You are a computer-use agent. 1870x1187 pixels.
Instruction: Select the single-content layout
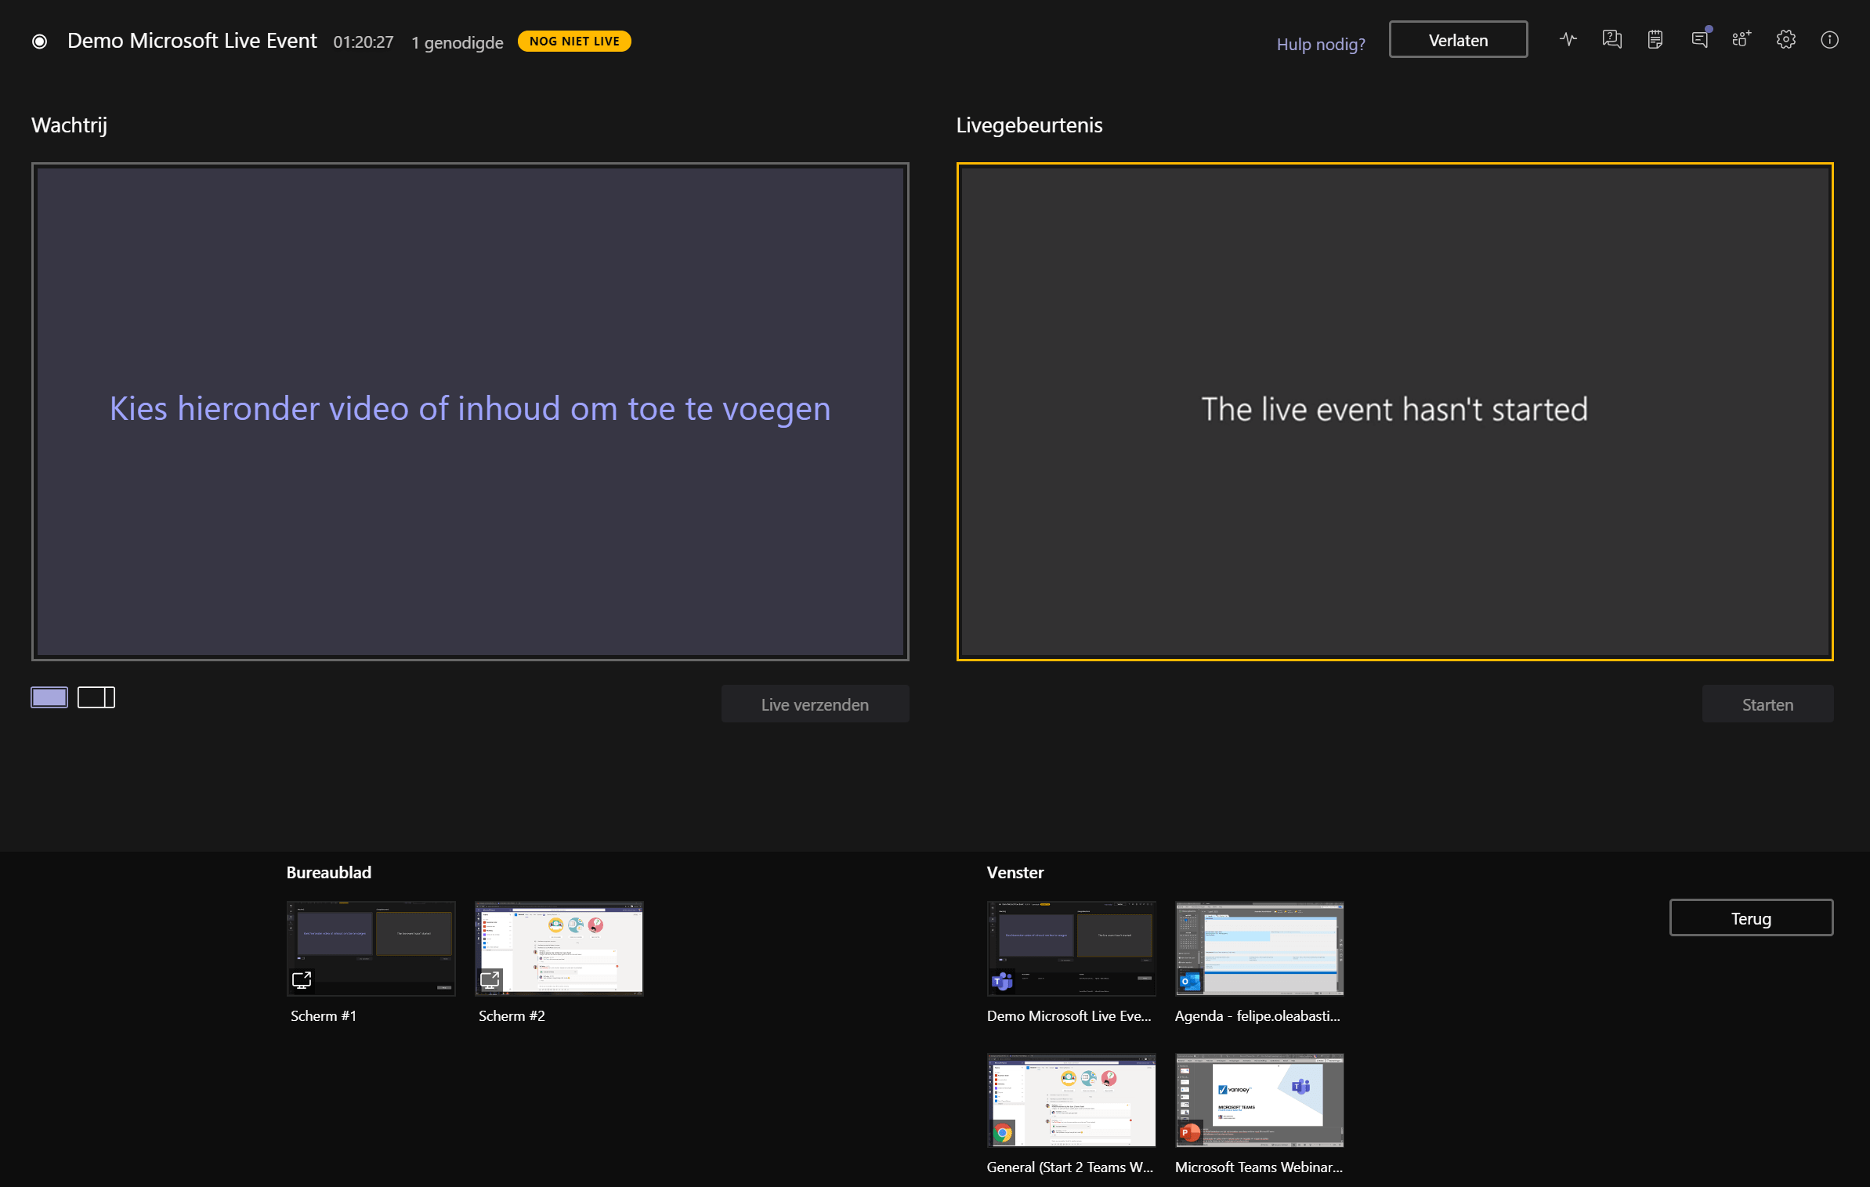(49, 697)
